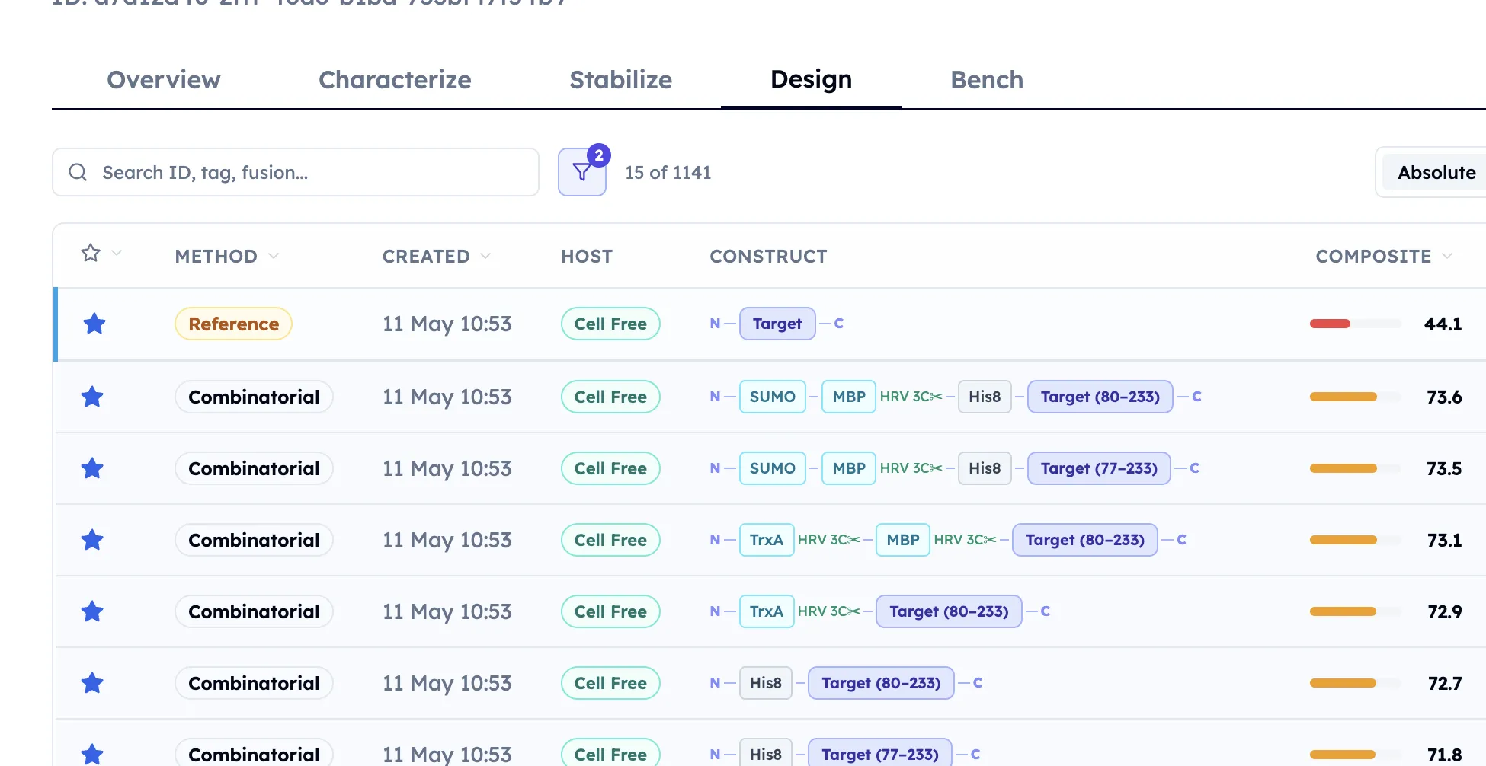The image size is (1486, 766).
Task: Select SUMO block in the 73.6 row
Action: [772, 397]
